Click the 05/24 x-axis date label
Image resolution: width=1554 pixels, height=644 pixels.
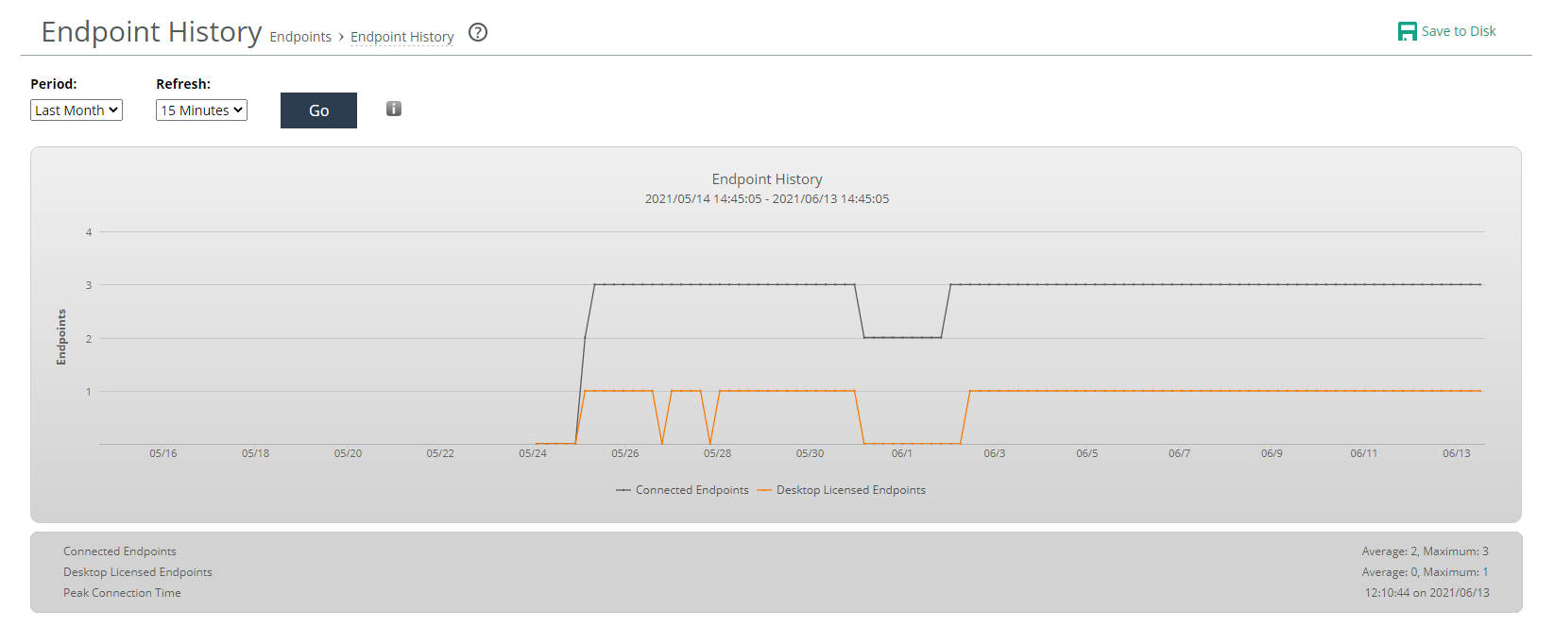[533, 454]
